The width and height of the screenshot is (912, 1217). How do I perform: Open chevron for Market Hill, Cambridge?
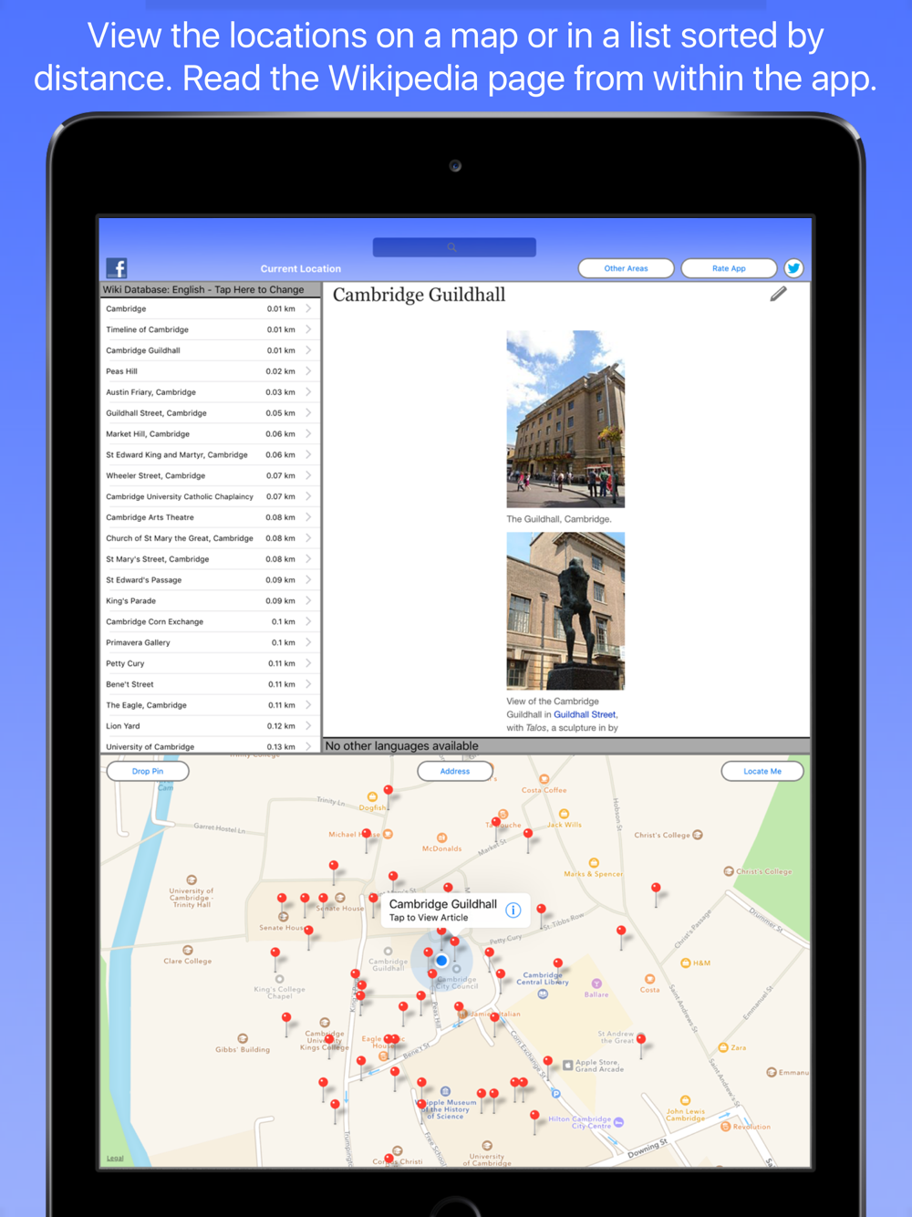(308, 434)
